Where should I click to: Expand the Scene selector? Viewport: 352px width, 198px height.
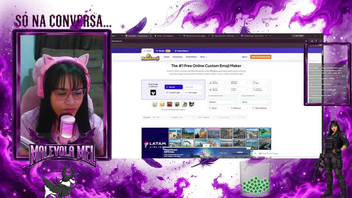[255, 102]
